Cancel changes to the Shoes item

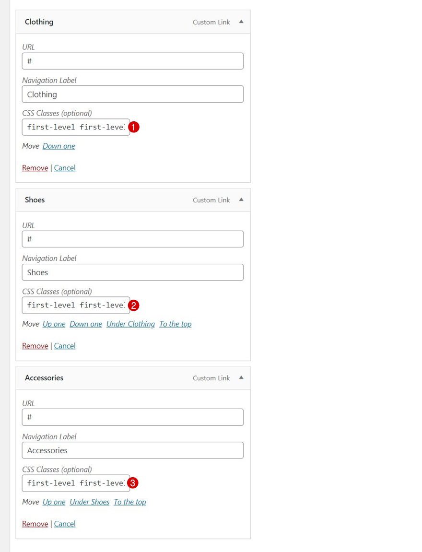click(64, 345)
